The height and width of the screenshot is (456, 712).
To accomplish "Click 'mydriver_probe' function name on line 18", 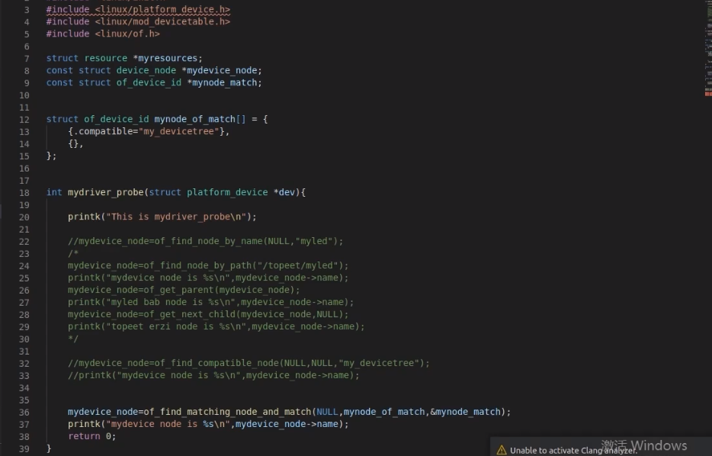I will coord(106,192).
